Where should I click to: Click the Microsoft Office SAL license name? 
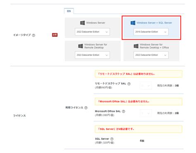click(x=108, y=111)
